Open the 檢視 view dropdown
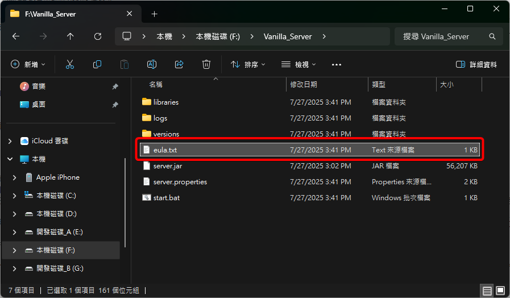Screen dimensions: 510x298 pyautogui.click(x=298, y=65)
